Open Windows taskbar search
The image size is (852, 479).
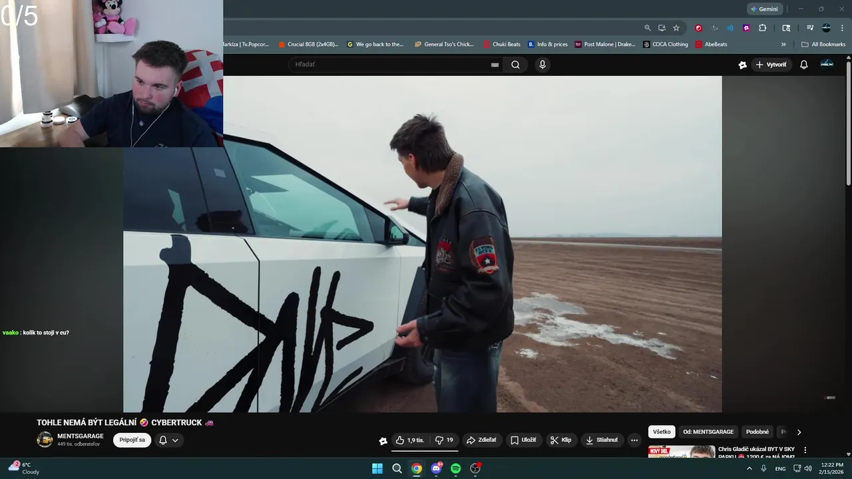tap(397, 468)
